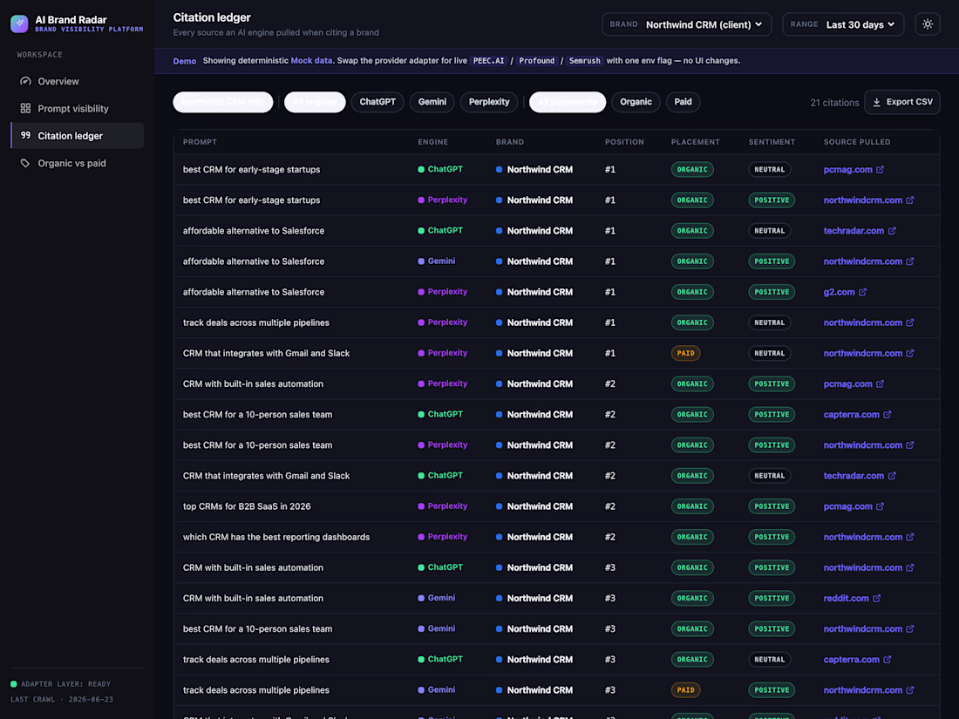Click the SENTIMENT column header
The height and width of the screenshot is (719, 959).
[772, 142]
